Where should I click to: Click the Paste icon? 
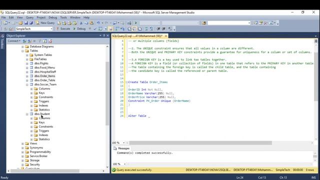(x=91, y=23)
